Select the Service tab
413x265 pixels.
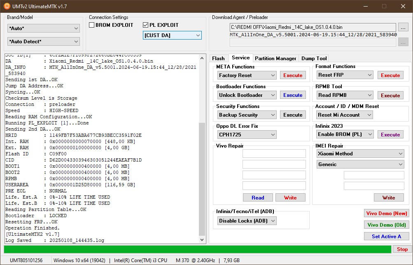240,58
